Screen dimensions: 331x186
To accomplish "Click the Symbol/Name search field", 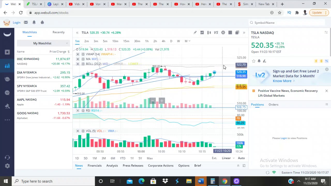I will click(x=287, y=23).
